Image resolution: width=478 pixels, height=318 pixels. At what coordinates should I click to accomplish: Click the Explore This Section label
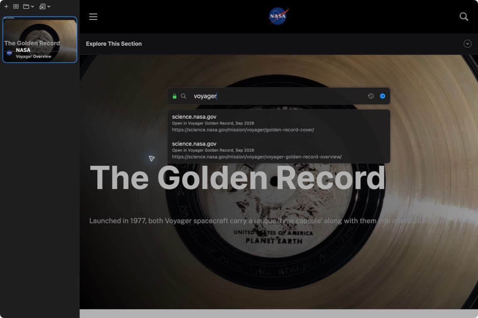tap(114, 44)
